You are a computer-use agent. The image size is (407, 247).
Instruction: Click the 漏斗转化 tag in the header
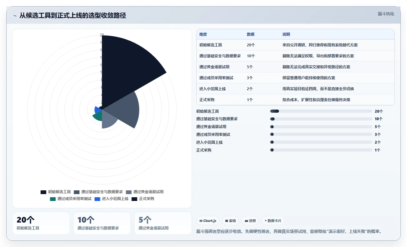pyautogui.click(x=386, y=14)
